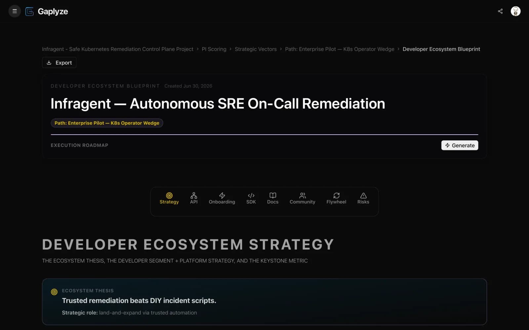Click the 'Created Jun 30, 2026' text
The height and width of the screenshot is (330, 529).
(188, 86)
